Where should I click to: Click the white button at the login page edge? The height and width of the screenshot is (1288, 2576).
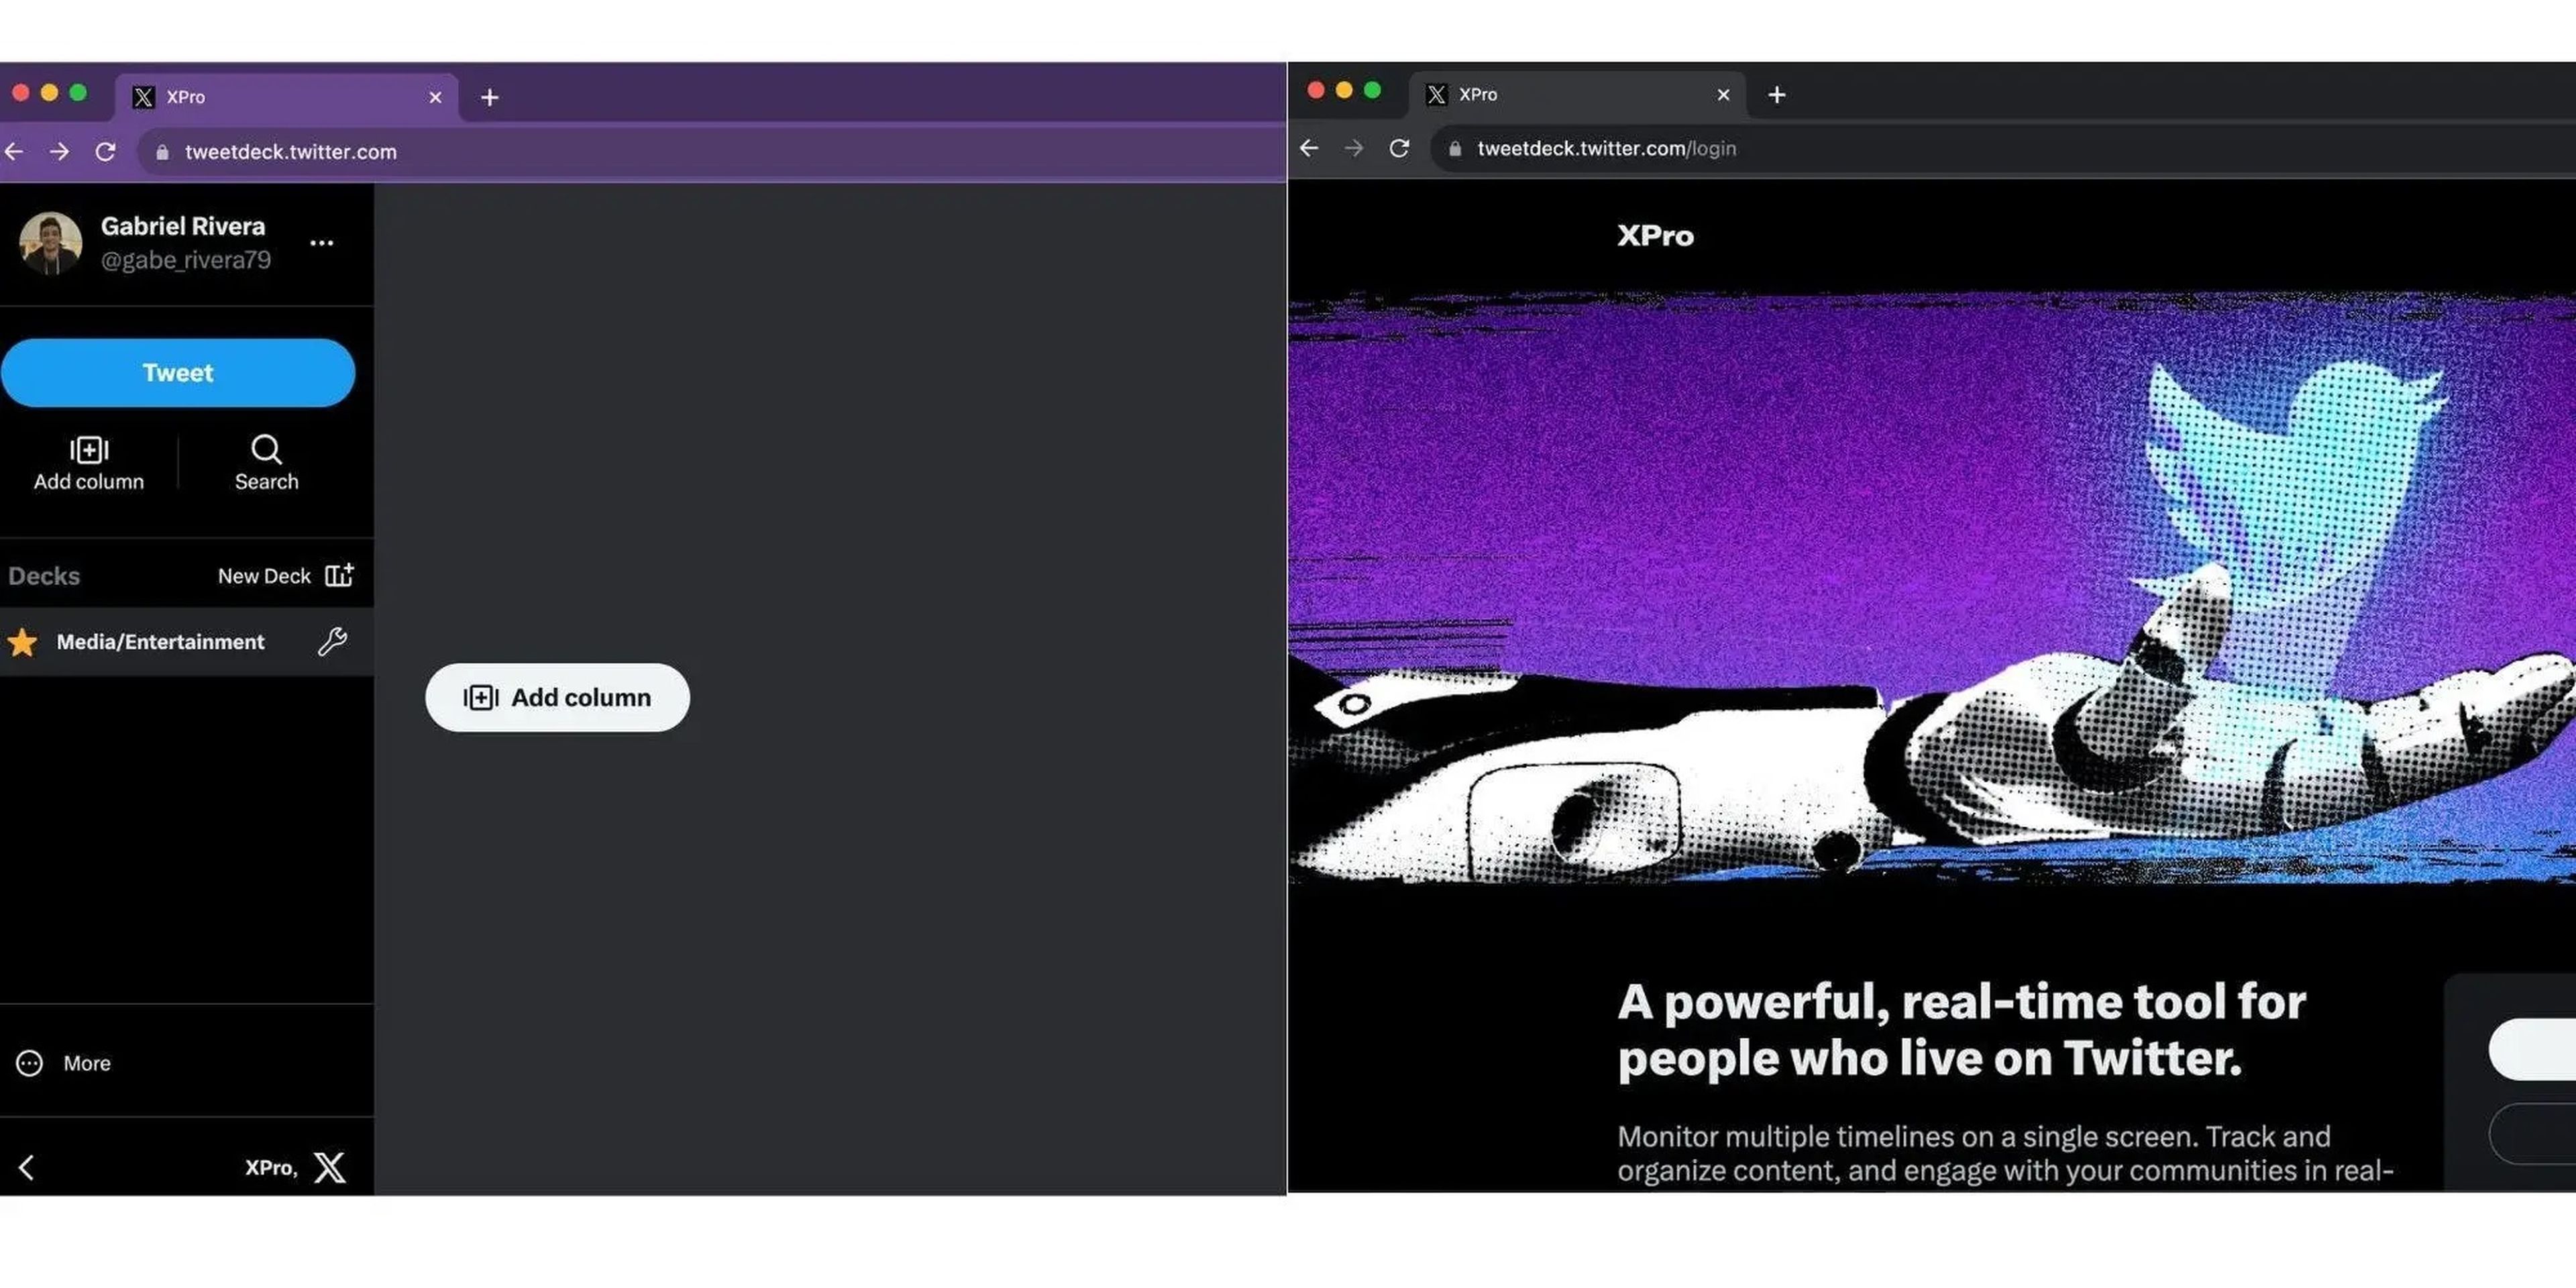[x=2532, y=1049]
